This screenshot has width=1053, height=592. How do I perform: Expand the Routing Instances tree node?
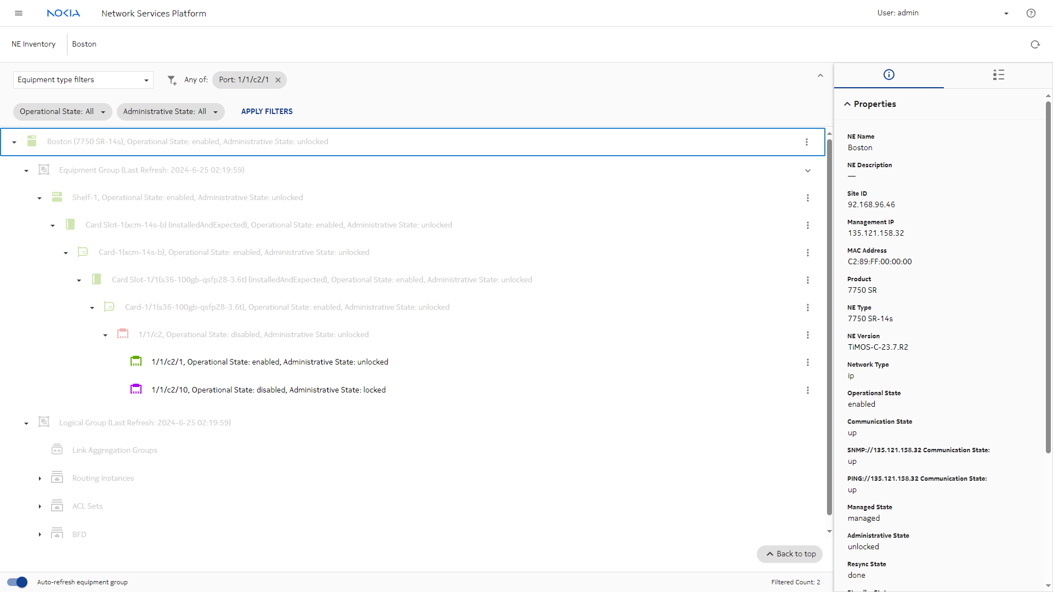pyautogui.click(x=40, y=479)
